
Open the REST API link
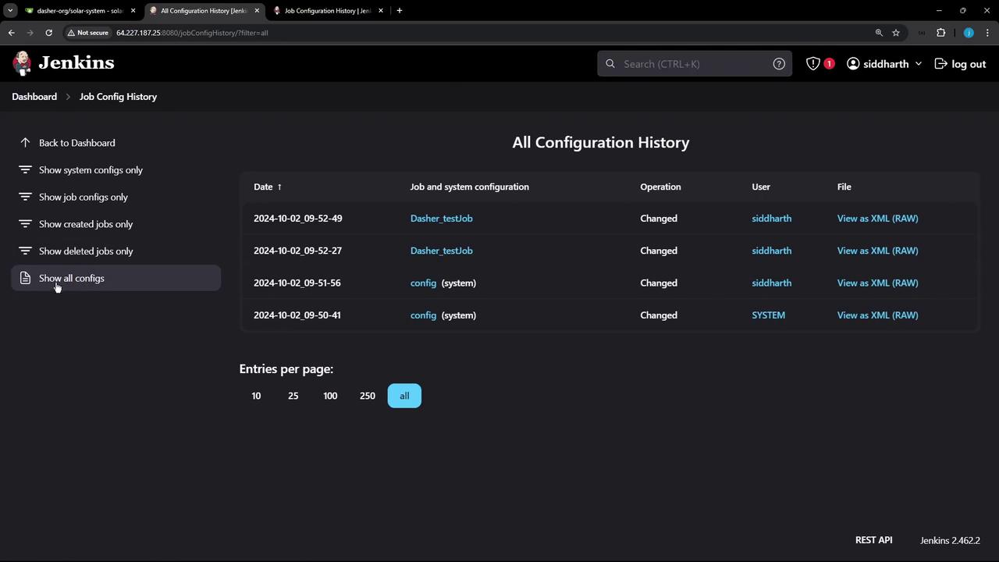point(873,540)
